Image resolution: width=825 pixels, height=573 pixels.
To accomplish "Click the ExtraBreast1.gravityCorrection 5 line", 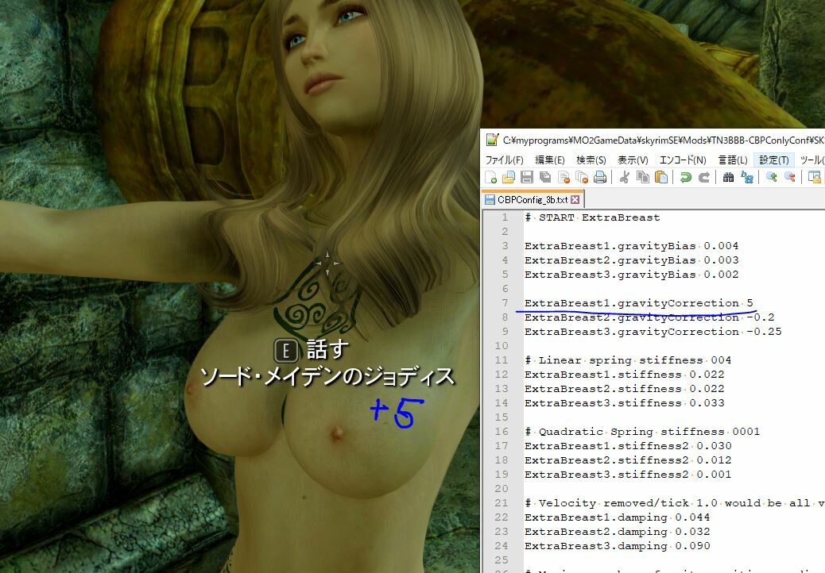I will [639, 303].
